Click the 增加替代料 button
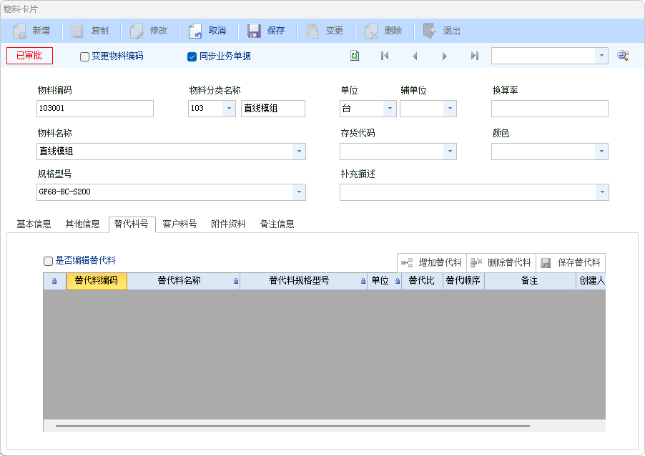This screenshot has width=645, height=456. click(431, 262)
